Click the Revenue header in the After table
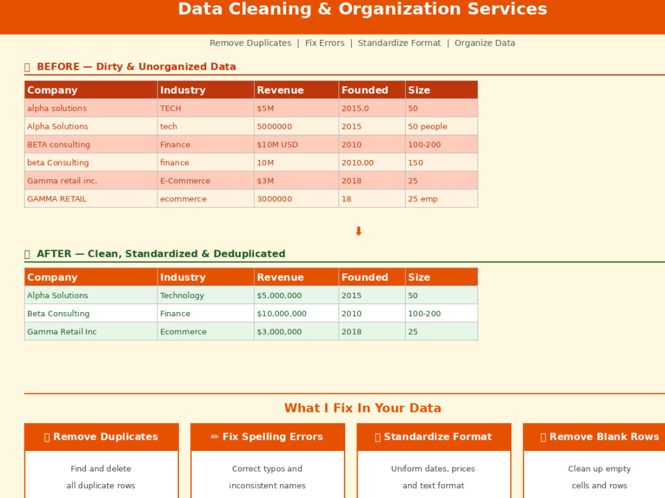Screen dimensions: 665x498 pyautogui.click(x=297, y=277)
